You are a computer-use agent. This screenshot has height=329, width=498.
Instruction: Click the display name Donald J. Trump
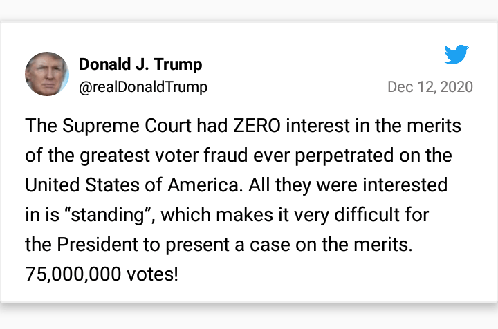140,65
